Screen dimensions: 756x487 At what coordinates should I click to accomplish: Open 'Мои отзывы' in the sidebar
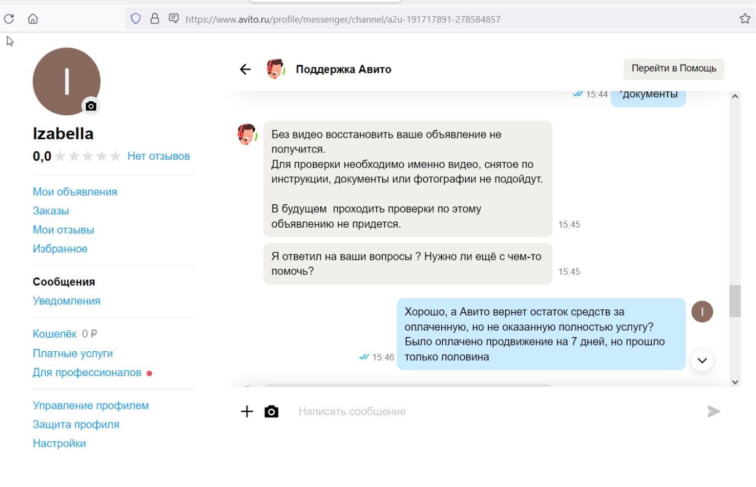tap(64, 230)
